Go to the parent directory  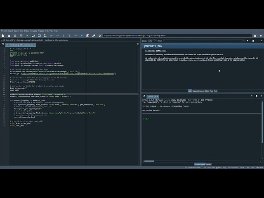point(261,36)
